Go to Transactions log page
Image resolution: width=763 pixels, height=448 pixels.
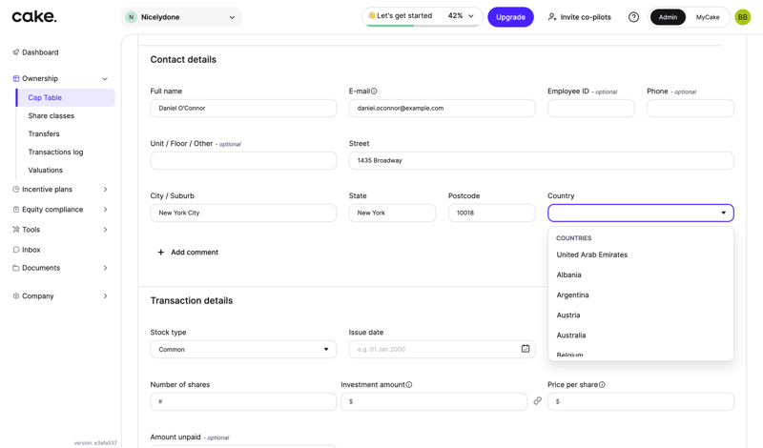55,153
